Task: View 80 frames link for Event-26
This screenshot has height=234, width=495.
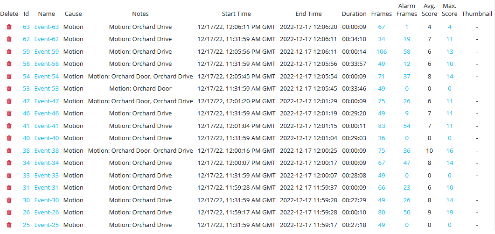Action: tap(381, 213)
